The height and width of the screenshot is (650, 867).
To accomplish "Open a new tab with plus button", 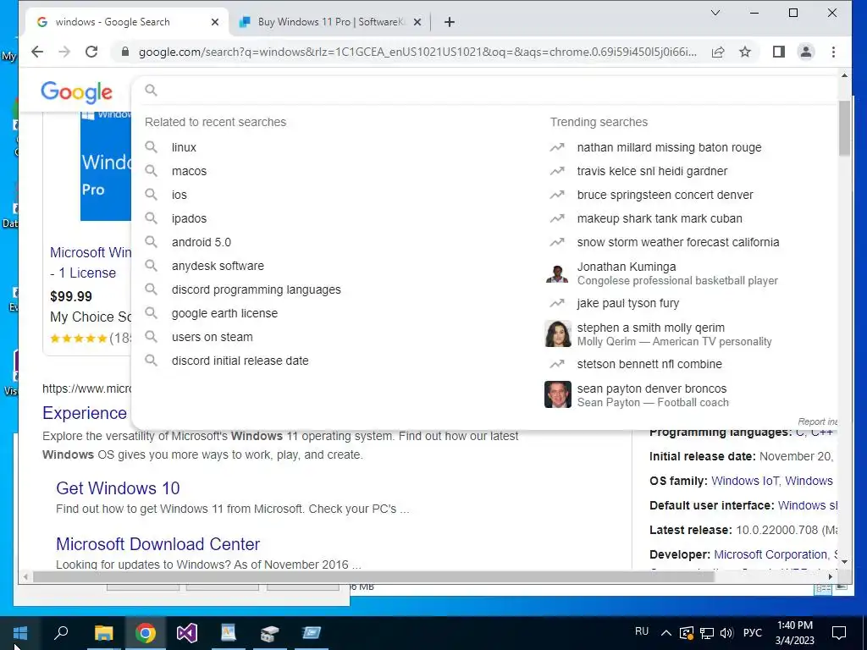I will click(450, 22).
